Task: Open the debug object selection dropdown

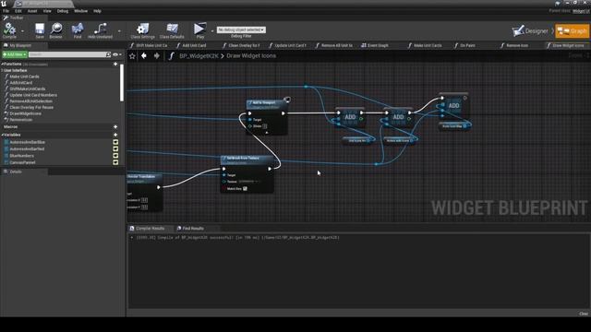Action: pyautogui.click(x=241, y=30)
